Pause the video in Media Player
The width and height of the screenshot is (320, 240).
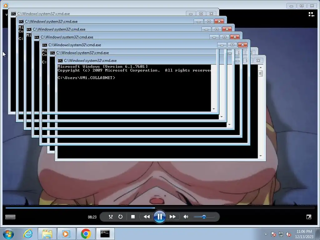pyautogui.click(x=160, y=217)
